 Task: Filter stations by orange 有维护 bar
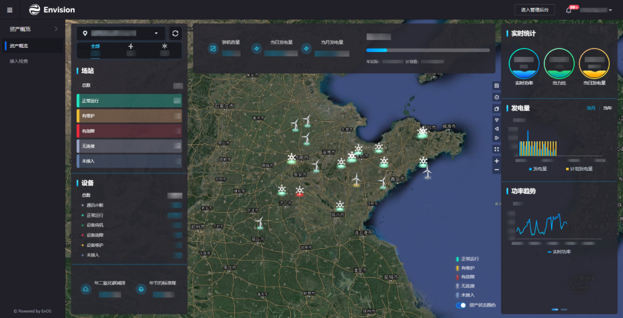coord(129,115)
